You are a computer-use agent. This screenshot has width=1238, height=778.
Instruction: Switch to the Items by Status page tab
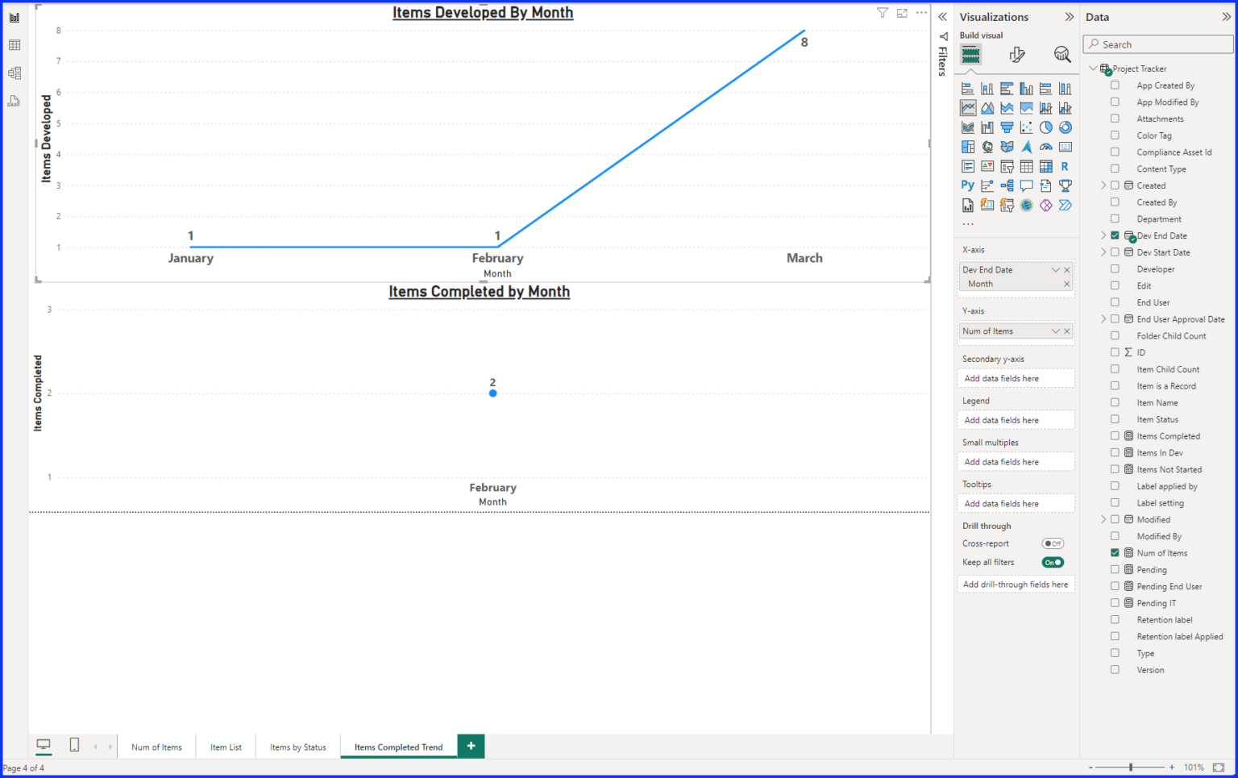click(x=297, y=746)
